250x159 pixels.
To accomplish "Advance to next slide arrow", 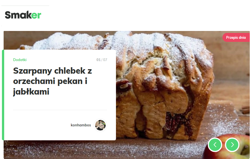I will point(232,145).
